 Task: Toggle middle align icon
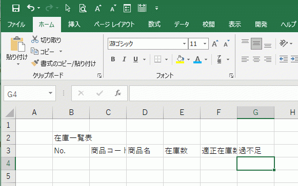[256, 43]
